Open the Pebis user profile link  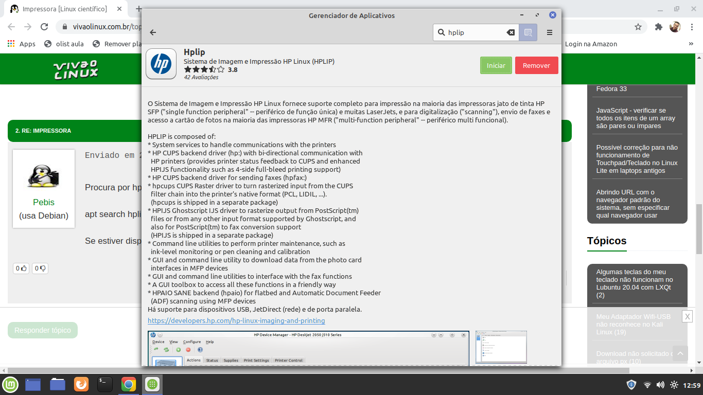pos(44,202)
